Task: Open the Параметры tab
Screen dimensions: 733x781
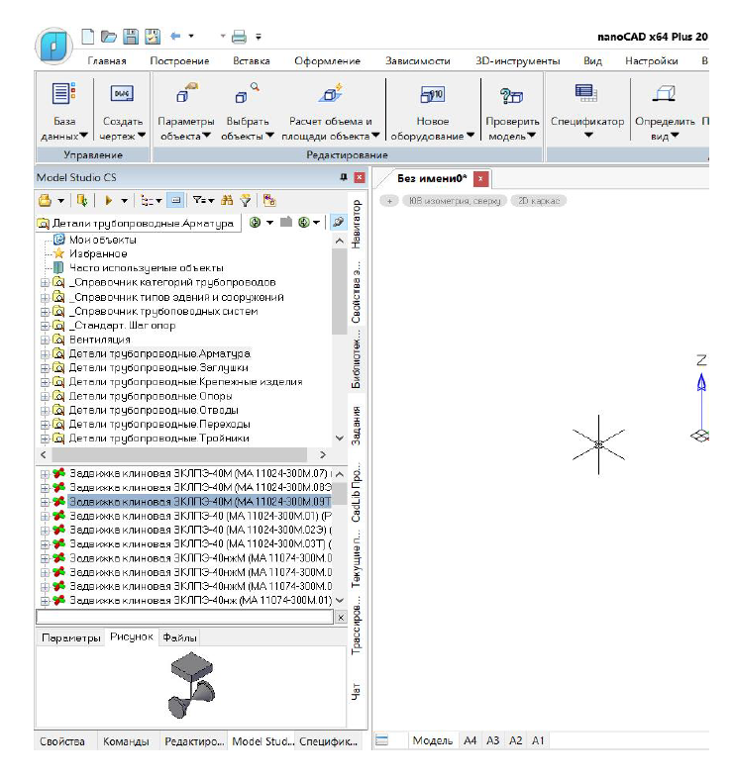Action: 71,637
